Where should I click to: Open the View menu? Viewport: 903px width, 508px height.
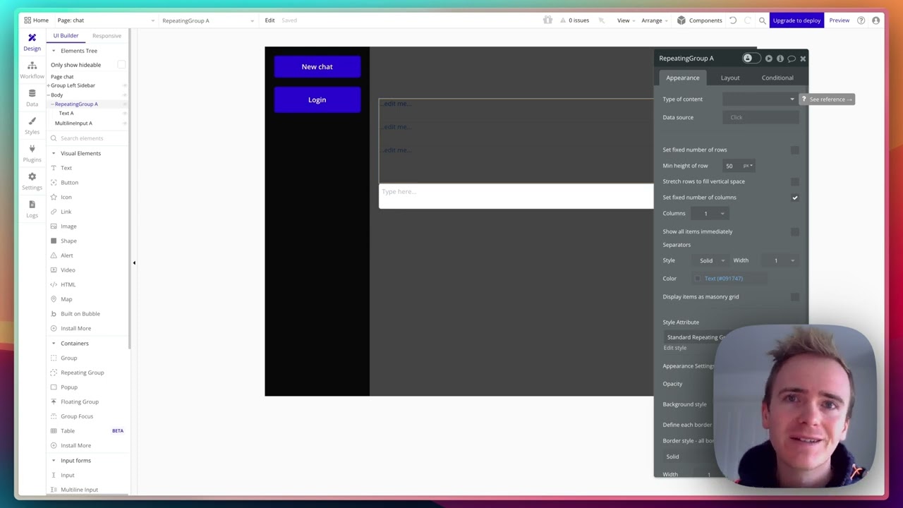[x=626, y=20]
